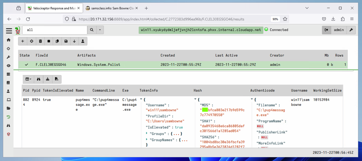Expand the "GroupNames" node in TokenInfo
Viewport: 362px width, 161px height.
(x=147, y=140)
